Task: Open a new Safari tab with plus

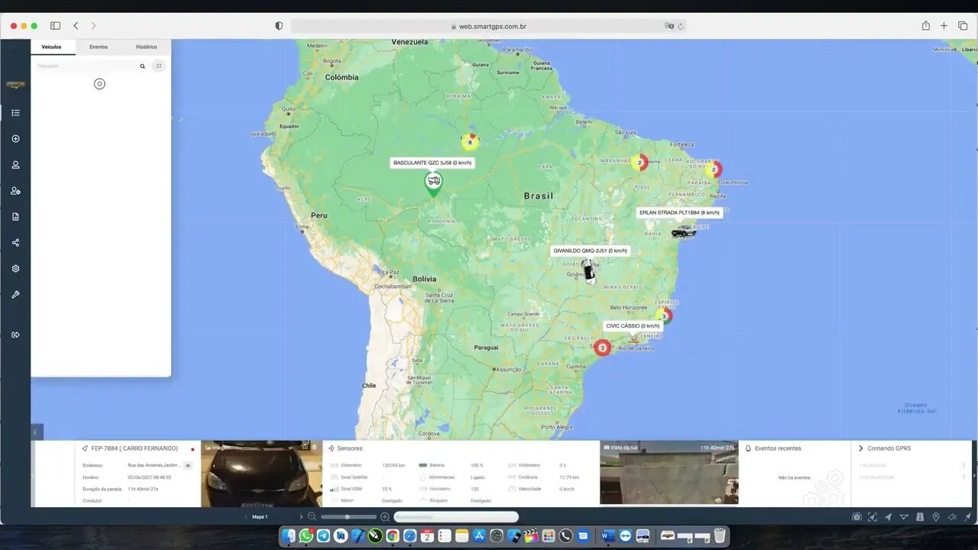Action: pos(944,26)
